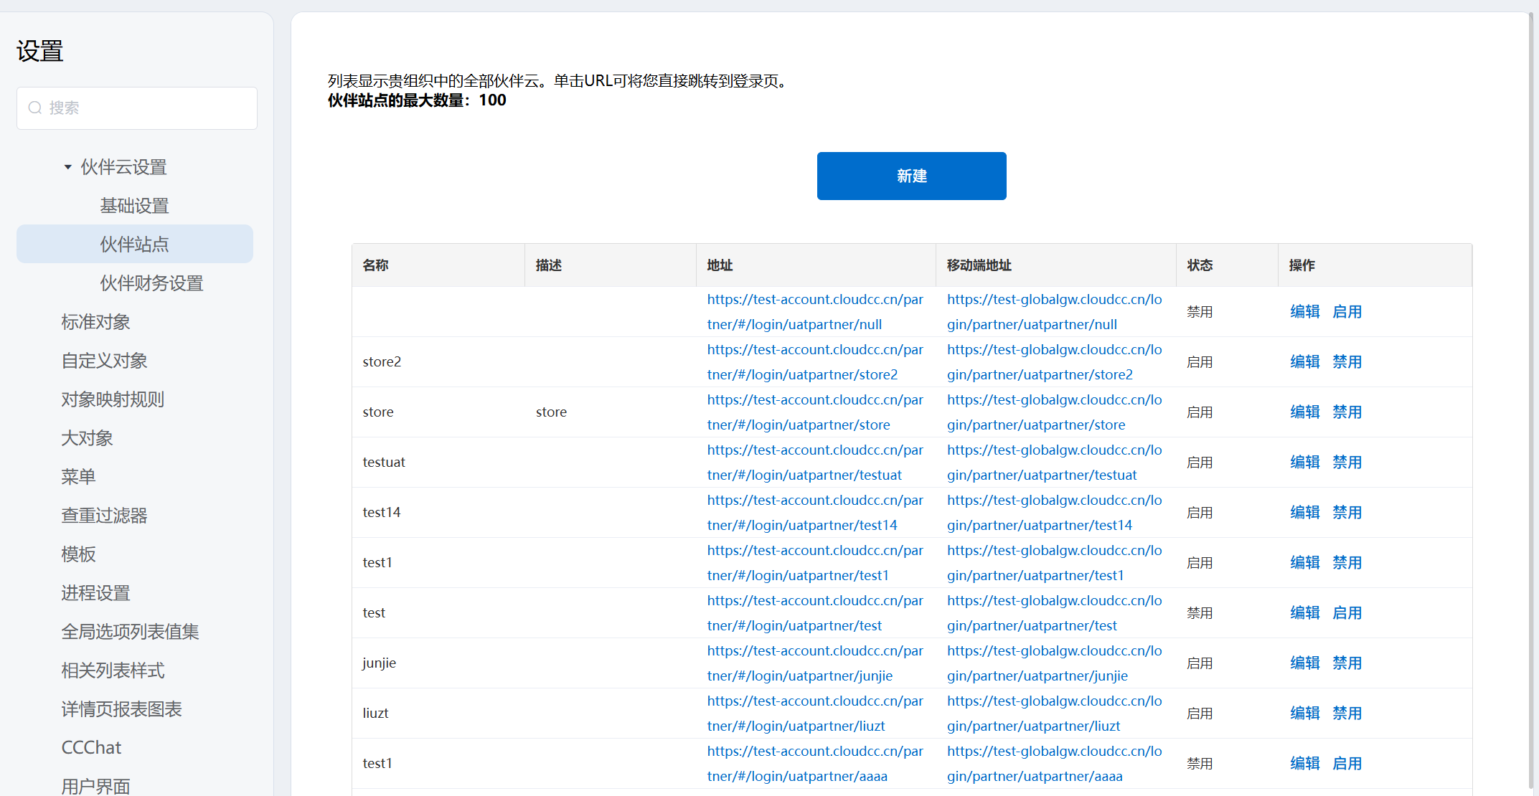Image resolution: width=1539 pixels, height=796 pixels.
Task: Enable the test partner site
Action: [x=1347, y=613]
